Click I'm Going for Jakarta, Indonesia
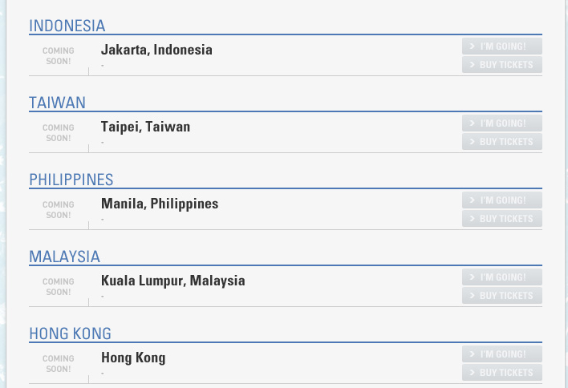Viewport: 568px width, 388px height. pos(502,46)
